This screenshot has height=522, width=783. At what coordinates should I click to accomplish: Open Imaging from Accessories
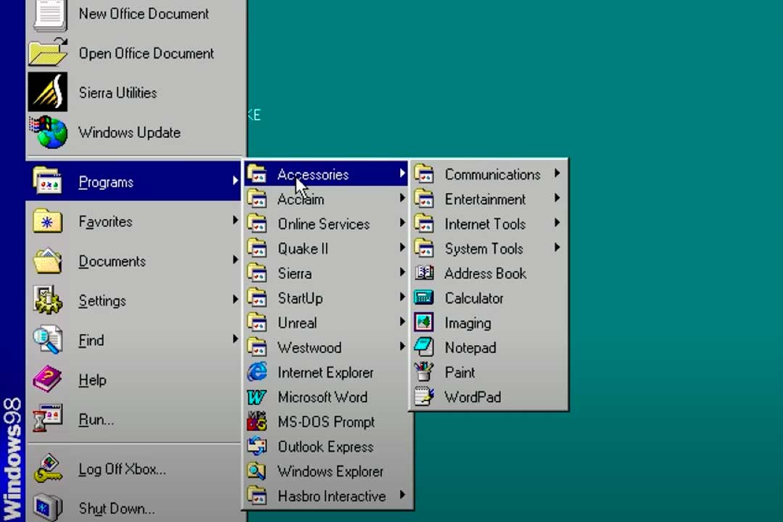click(489, 323)
